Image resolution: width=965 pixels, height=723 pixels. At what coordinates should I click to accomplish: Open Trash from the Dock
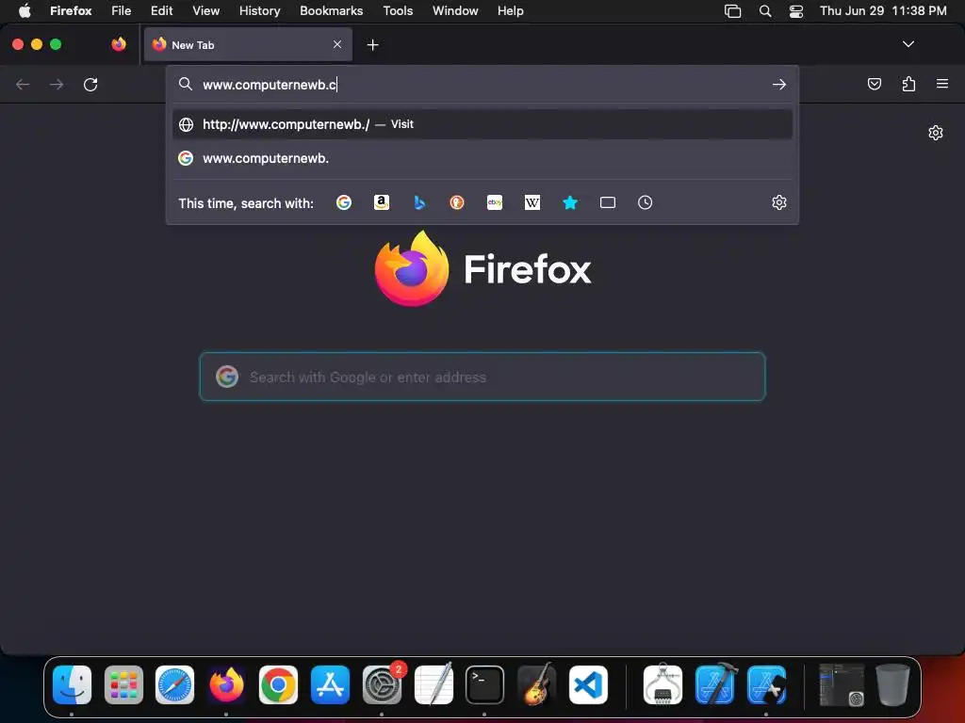[892, 684]
